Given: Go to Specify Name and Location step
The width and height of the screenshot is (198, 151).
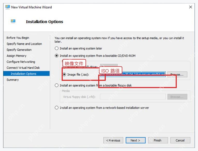Looking at the screenshot, I should pos(24,44).
